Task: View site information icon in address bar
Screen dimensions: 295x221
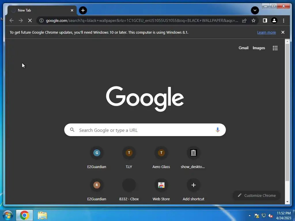Action: [41, 20]
